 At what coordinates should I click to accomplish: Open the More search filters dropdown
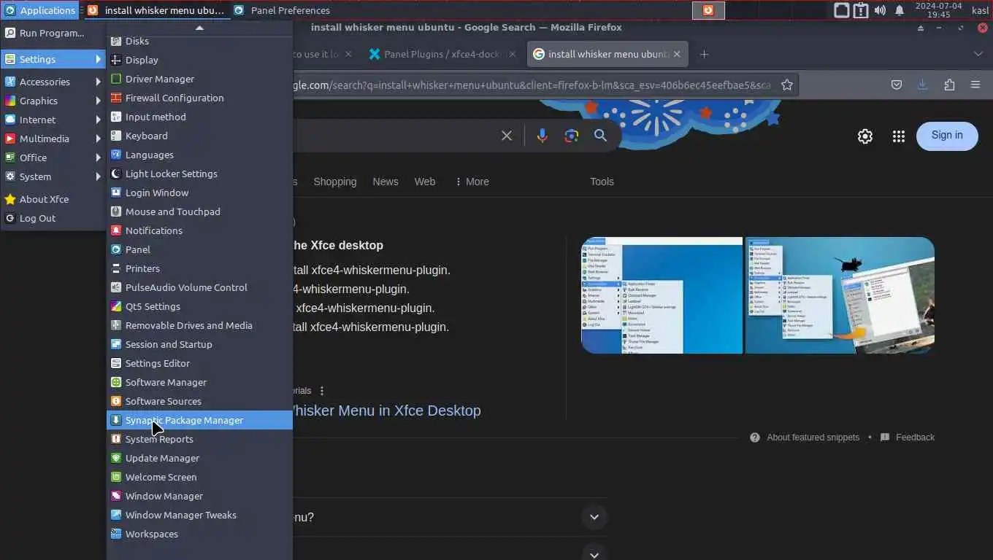point(472,182)
